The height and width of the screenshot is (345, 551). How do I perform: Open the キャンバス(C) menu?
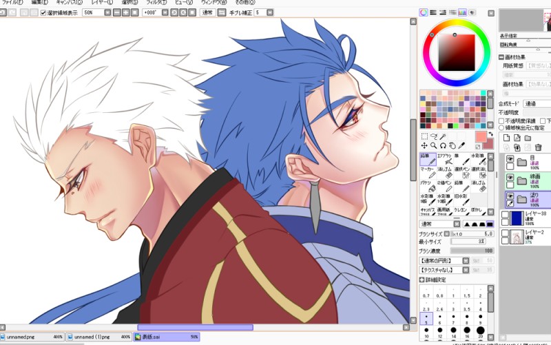[70, 2]
